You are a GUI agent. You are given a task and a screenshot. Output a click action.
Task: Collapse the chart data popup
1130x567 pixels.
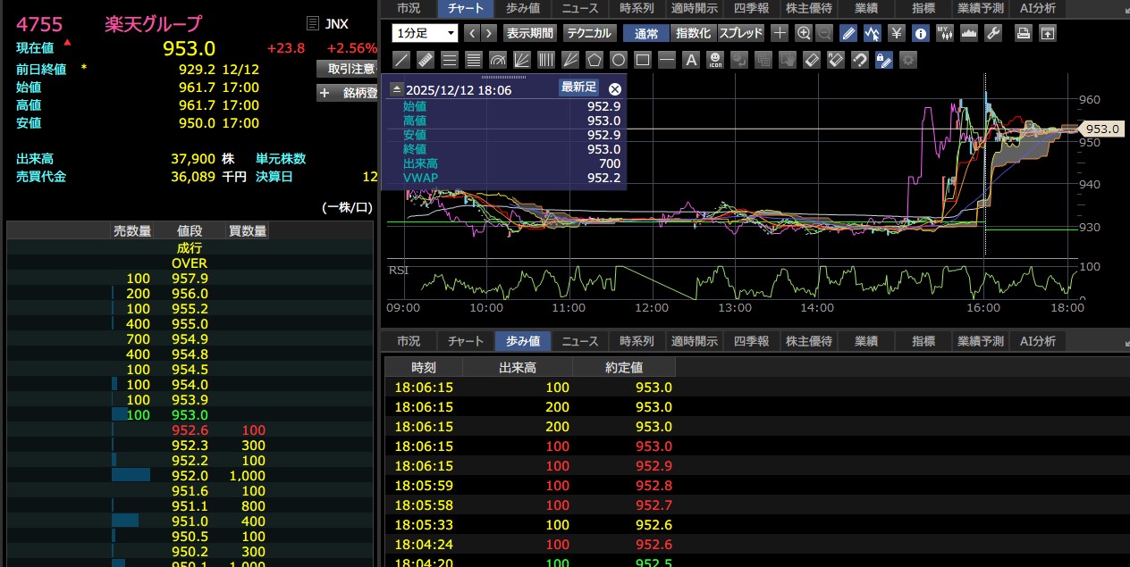(397, 89)
